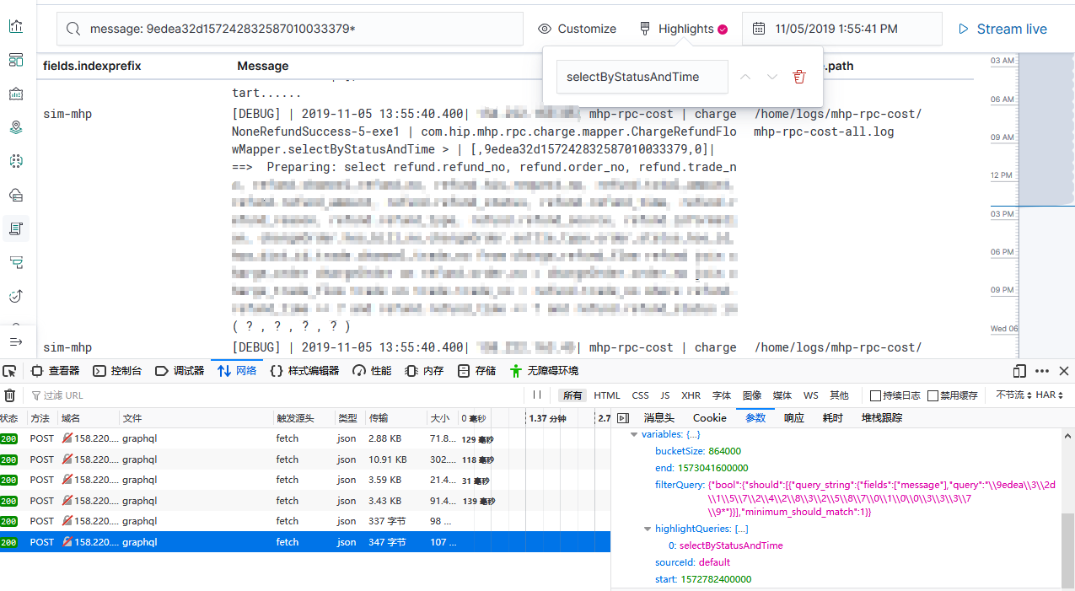Open the 耗时 Timings tab
1075x591 pixels.
pos(832,418)
